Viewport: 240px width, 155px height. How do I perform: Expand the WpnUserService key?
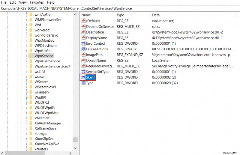[x=26, y=61]
